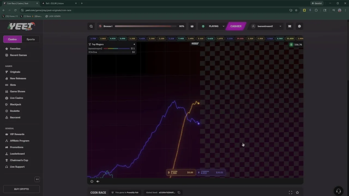Open the live support headset bubble
This screenshot has width=349, height=196.
(338, 191)
